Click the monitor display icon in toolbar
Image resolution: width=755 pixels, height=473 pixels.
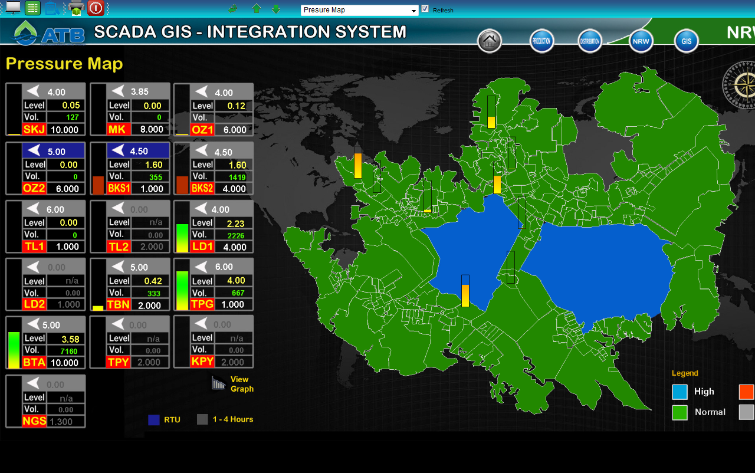pyautogui.click(x=12, y=8)
